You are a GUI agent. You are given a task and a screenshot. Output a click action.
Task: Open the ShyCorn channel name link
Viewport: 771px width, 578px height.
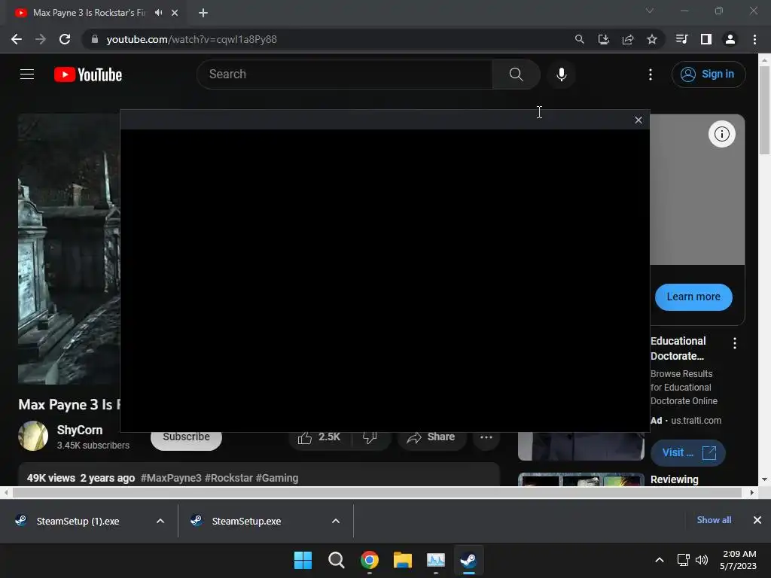[80, 430]
